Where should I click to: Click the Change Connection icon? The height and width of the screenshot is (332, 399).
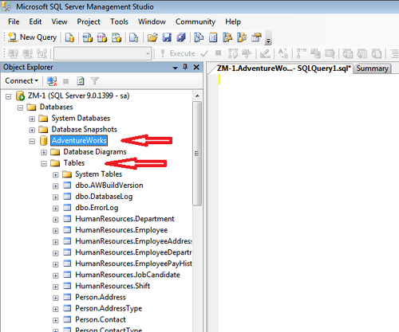[x=42, y=53]
